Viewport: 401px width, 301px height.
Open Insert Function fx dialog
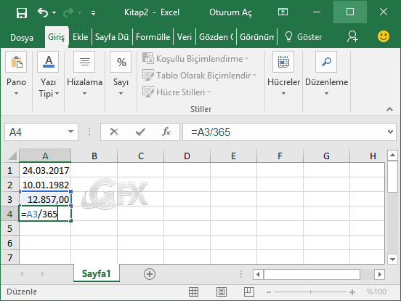tap(166, 132)
